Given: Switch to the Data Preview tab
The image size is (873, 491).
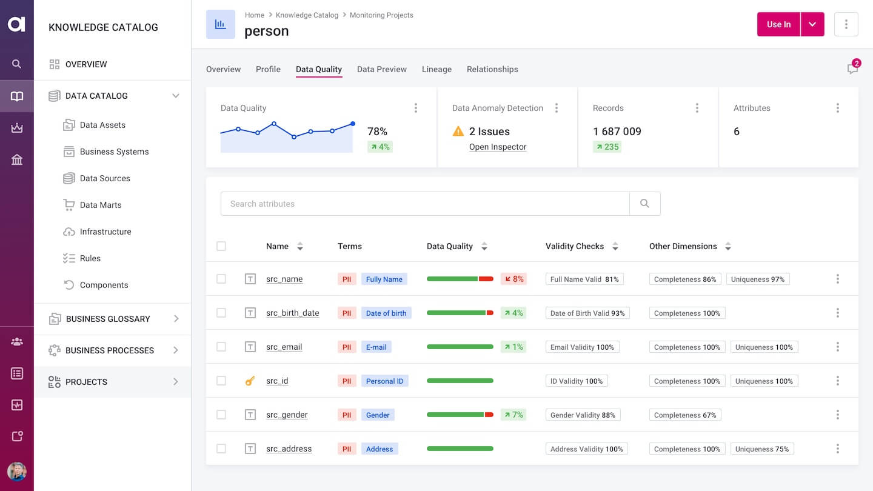Looking at the screenshot, I should pyautogui.click(x=382, y=69).
